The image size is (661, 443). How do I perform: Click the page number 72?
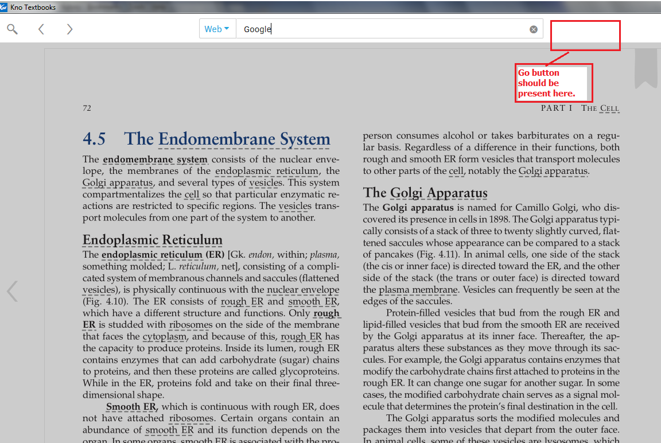[87, 108]
